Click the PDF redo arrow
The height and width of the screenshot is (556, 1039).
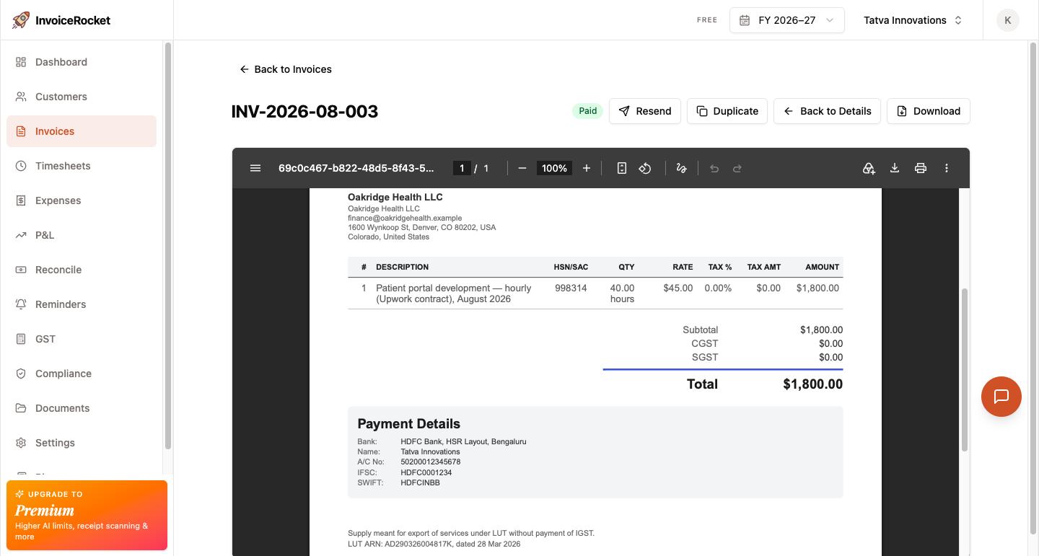(x=737, y=168)
